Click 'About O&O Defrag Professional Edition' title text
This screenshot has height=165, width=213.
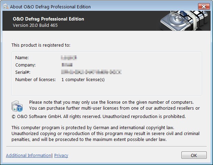click(x=50, y=7)
